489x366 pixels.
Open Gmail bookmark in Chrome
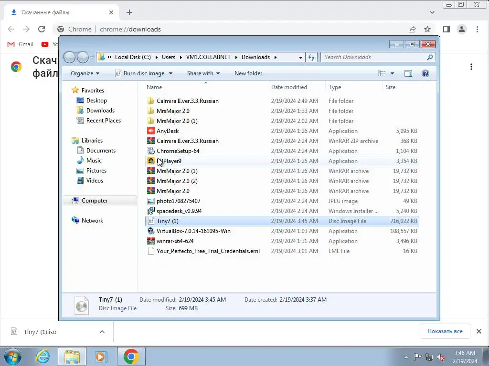(x=20, y=44)
